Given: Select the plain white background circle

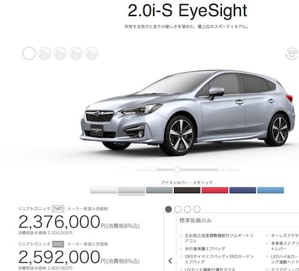Looking at the screenshot, I should coord(29,53).
